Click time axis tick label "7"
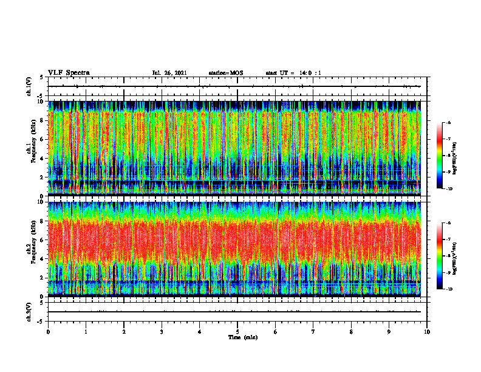The height and width of the screenshot is (372, 481). [313, 332]
